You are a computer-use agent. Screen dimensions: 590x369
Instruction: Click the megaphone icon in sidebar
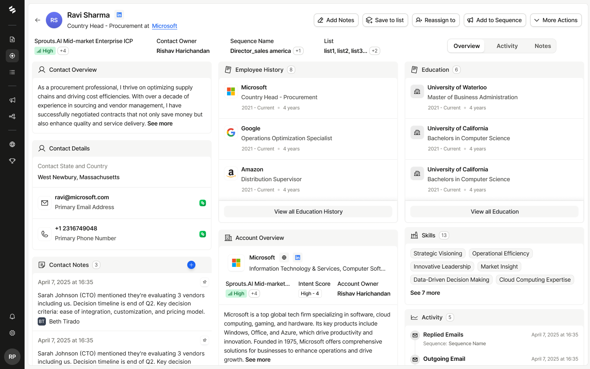tap(12, 100)
